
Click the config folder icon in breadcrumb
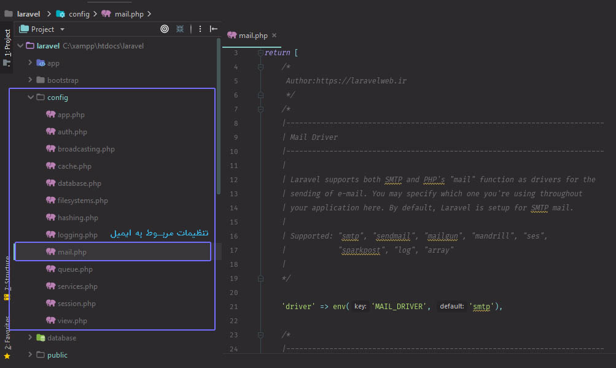[x=60, y=13]
